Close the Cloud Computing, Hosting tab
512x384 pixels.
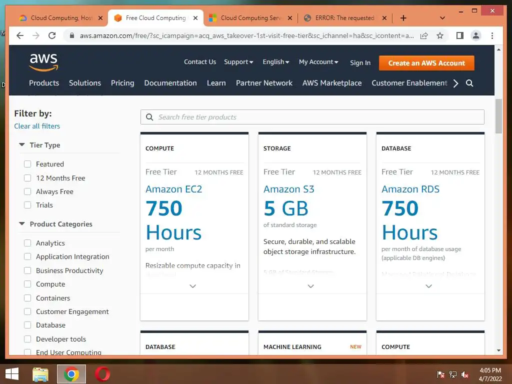100,18
